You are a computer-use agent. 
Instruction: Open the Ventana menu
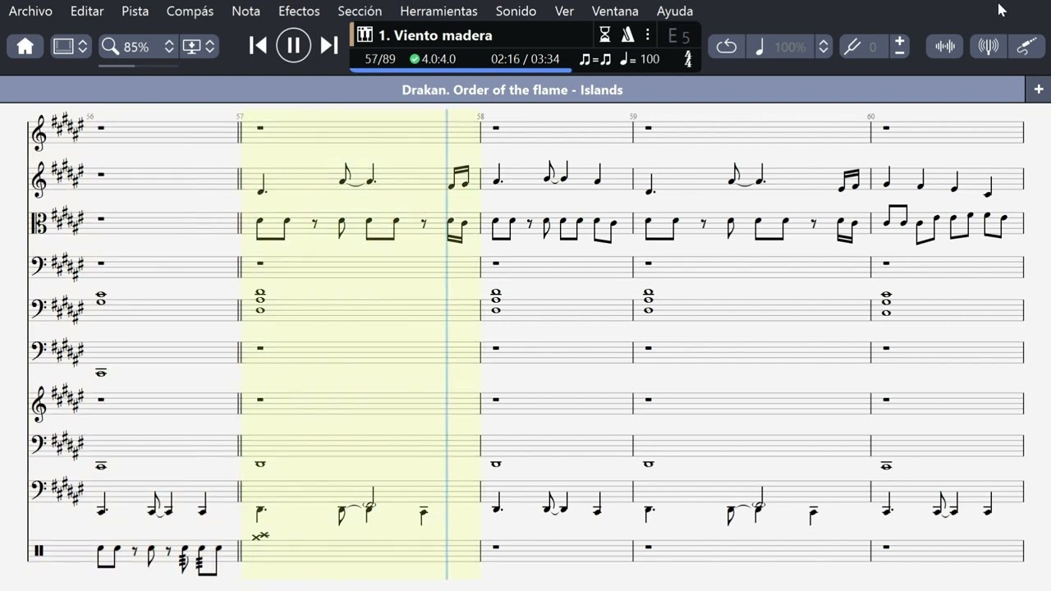tap(615, 11)
